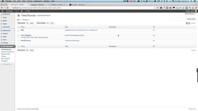The width and height of the screenshot is (198, 111).
Task: Click the RSS Aggregator menu icon
Action: 2,47
